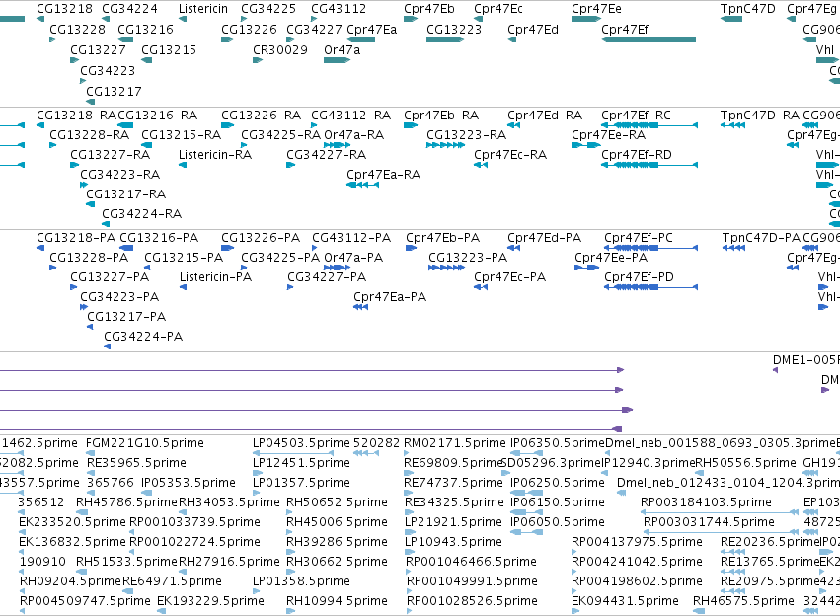Select the Cpr47Eb gene label
The image size is (840, 616).
click(x=429, y=9)
